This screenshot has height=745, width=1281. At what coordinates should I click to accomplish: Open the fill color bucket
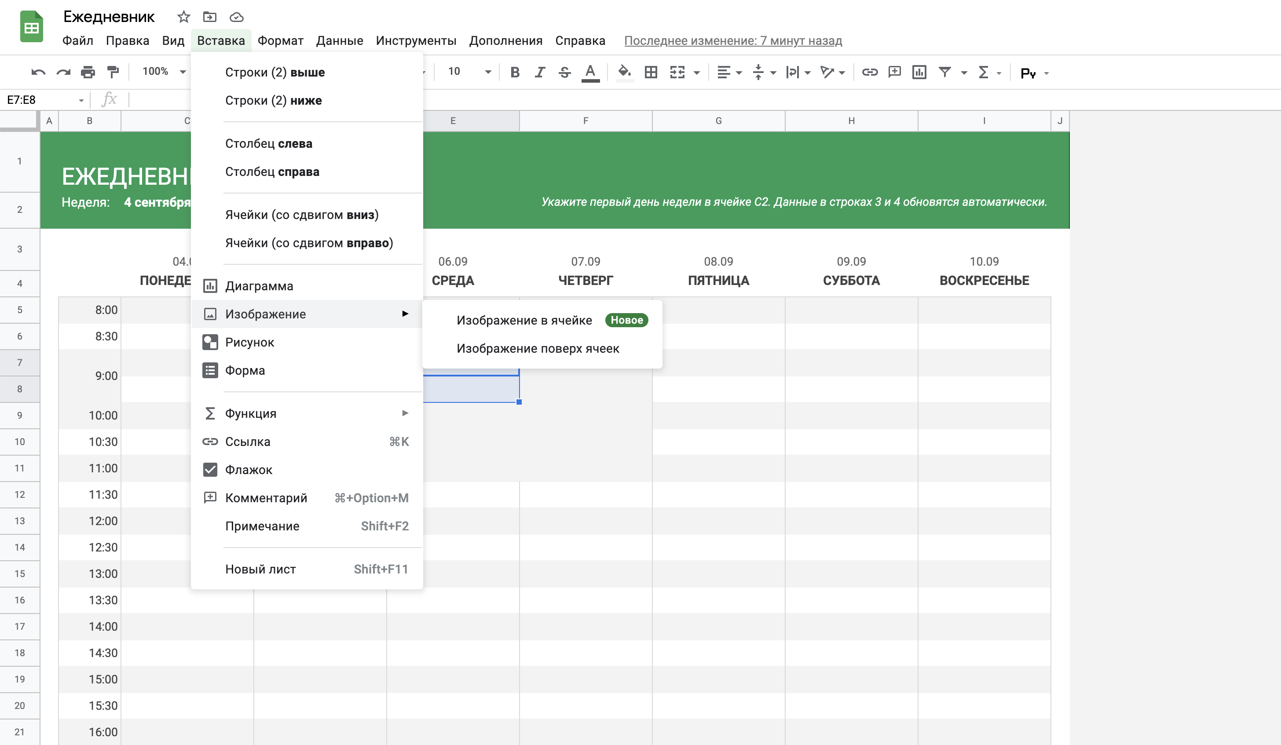point(624,72)
